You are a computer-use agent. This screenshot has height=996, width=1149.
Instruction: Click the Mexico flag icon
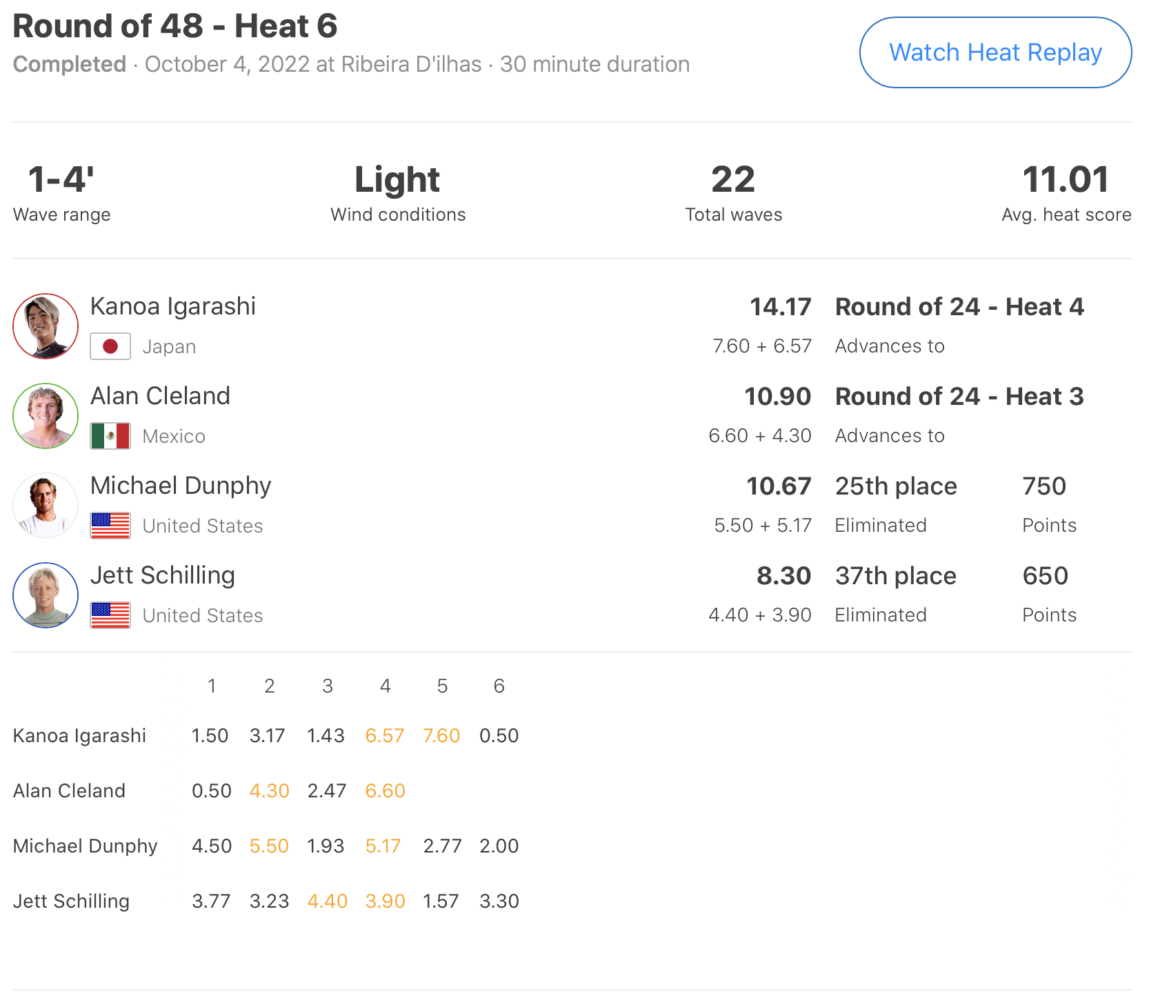110,436
